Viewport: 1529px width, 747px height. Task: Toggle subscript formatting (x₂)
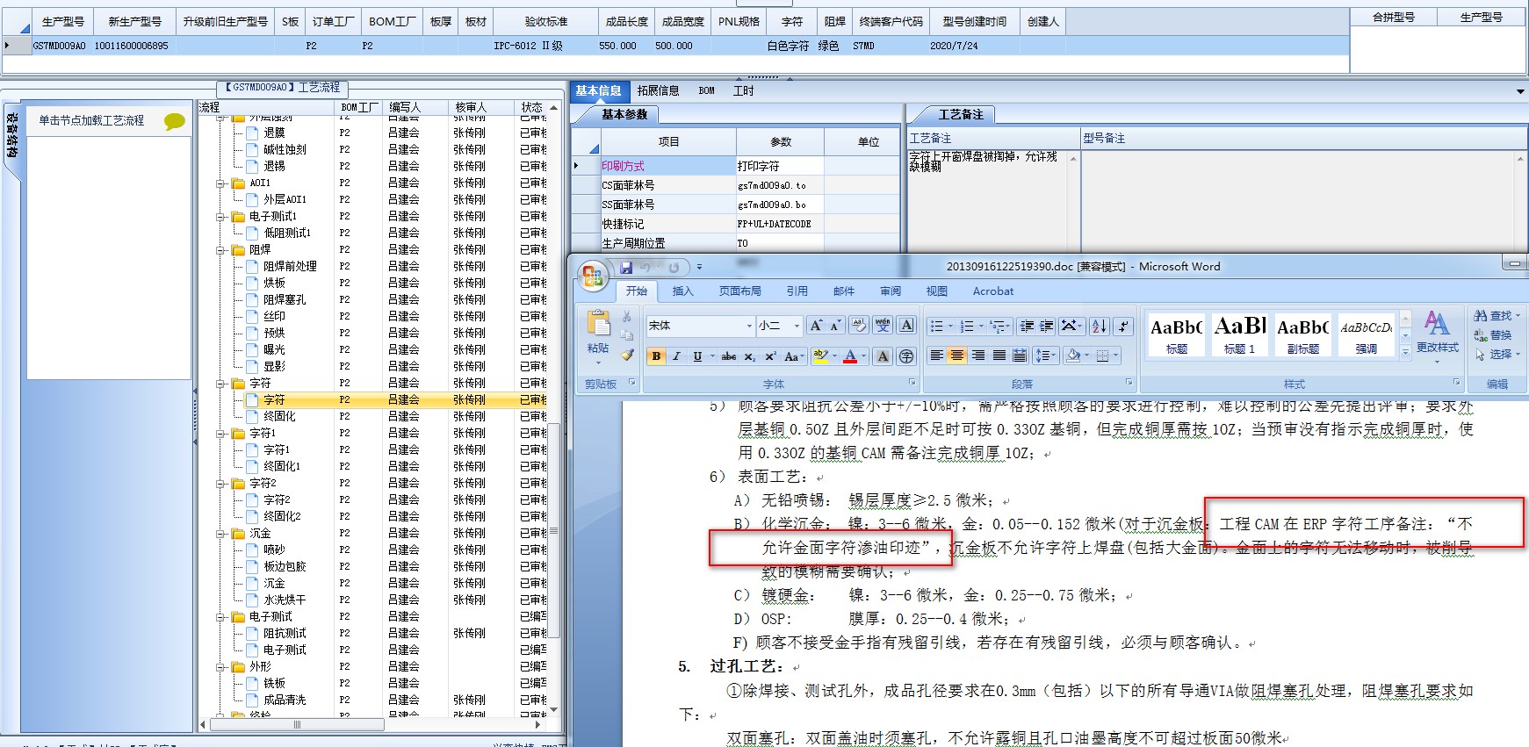(x=749, y=356)
